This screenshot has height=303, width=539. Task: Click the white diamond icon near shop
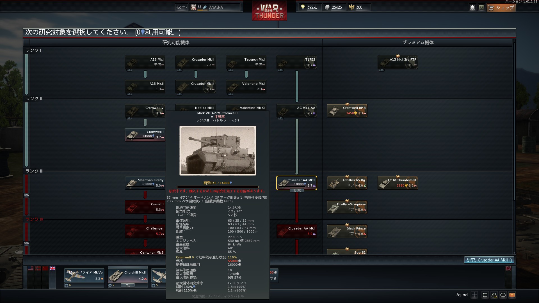(472, 8)
